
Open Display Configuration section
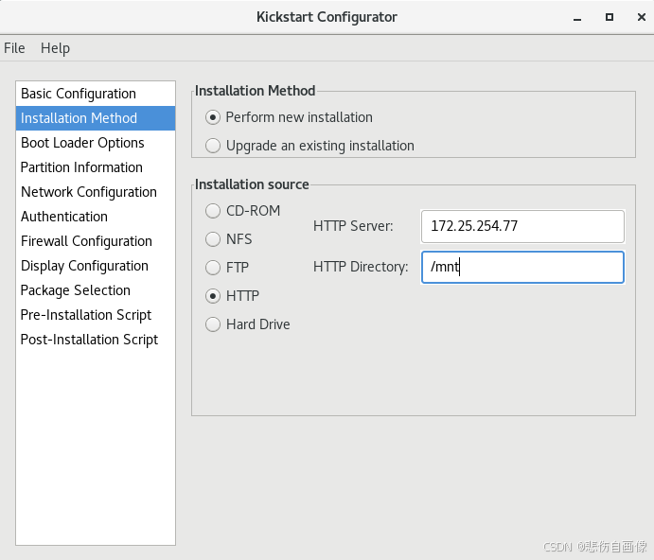coord(96,266)
